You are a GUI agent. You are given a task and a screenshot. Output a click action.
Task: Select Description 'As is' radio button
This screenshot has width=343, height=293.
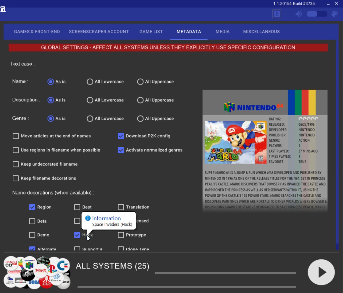[x=51, y=100]
